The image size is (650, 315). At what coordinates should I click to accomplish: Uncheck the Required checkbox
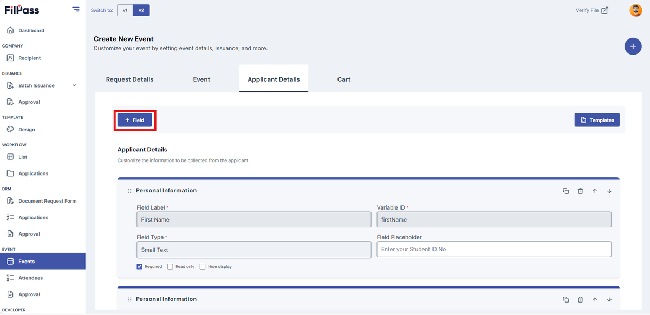pyautogui.click(x=140, y=266)
